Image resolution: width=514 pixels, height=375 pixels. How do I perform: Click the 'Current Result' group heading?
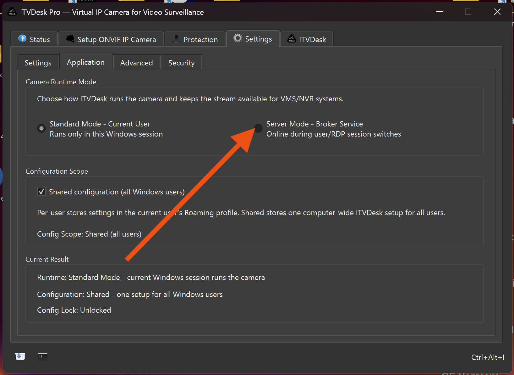click(x=47, y=259)
